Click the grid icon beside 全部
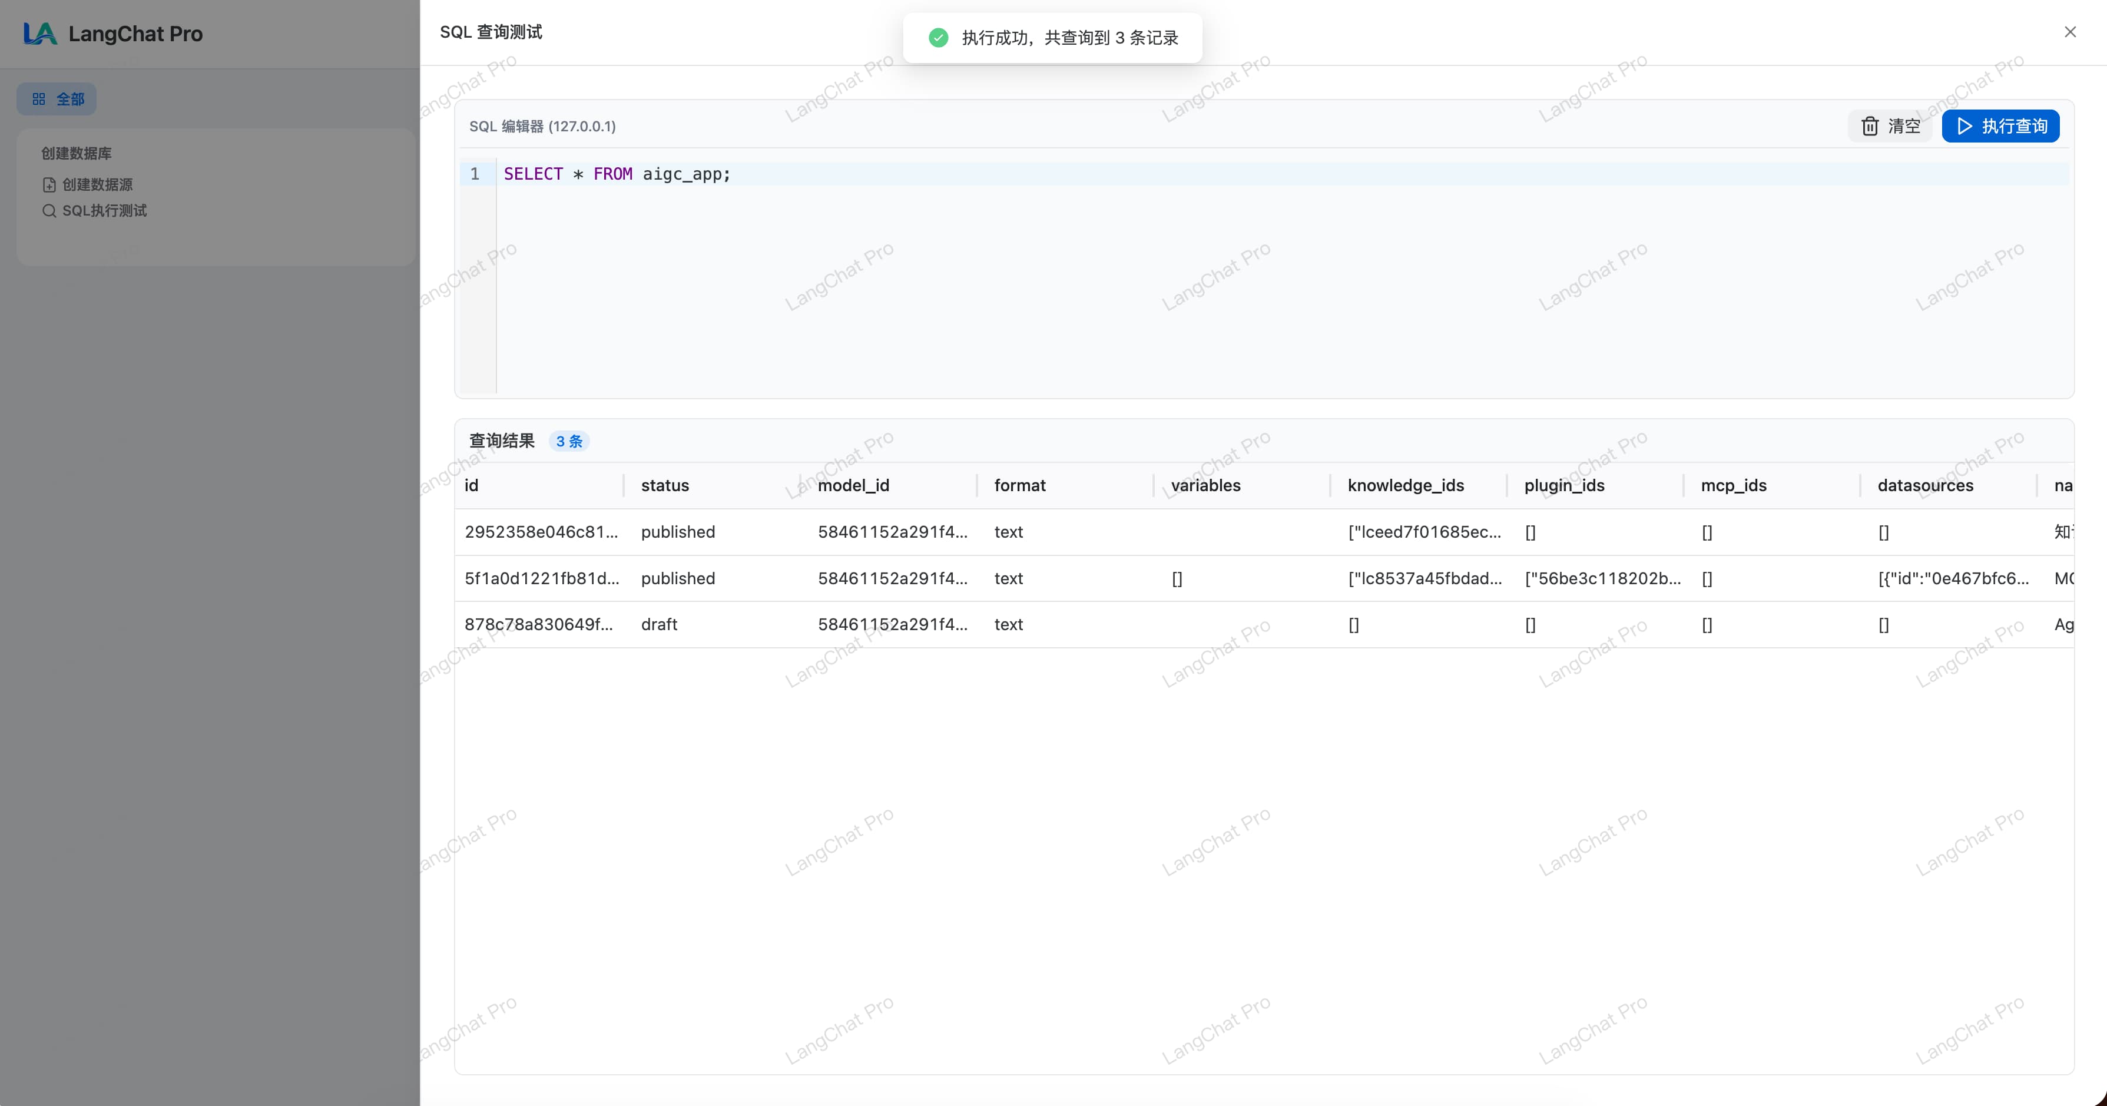 tap(38, 99)
